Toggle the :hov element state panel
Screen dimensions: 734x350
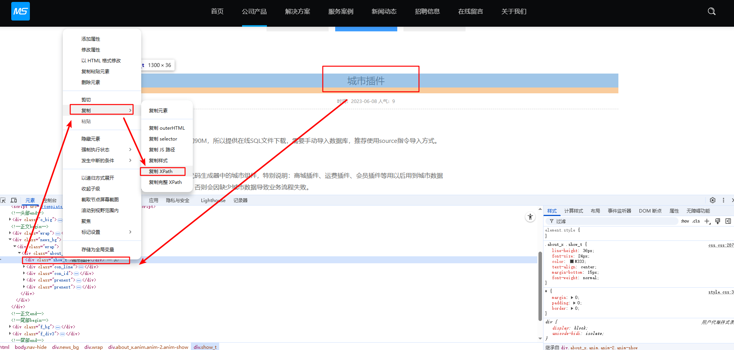pyautogui.click(x=685, y=221)
